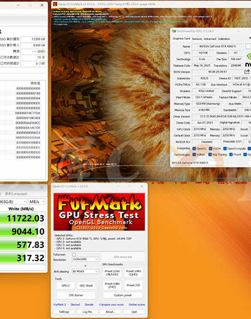Image resolution: width=251 pixels, height=319 pixels.
Task: Click the 8368 GB total writes value
Action: (33, 45)
